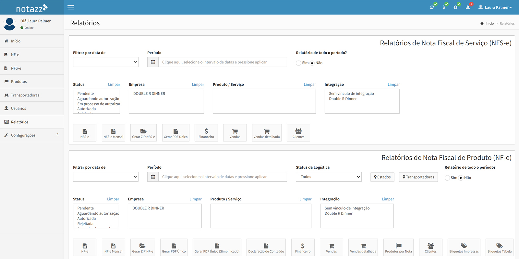Image resolution: width=519 pixels, height=259 pixels.
Task: Generate the NFS-e report
Action: tap(85, 133)
